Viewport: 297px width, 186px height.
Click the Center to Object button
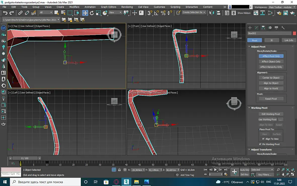pos(271,78)
